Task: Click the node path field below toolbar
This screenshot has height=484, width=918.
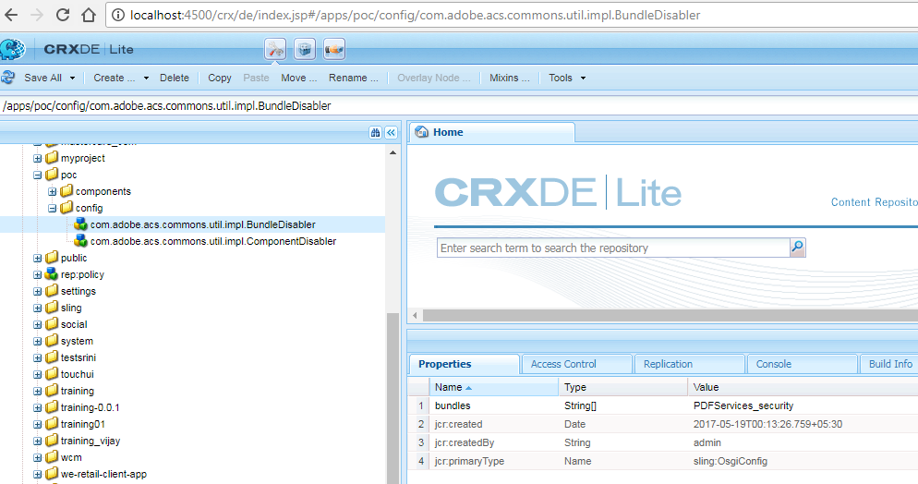Action: (x=459, y=106)
